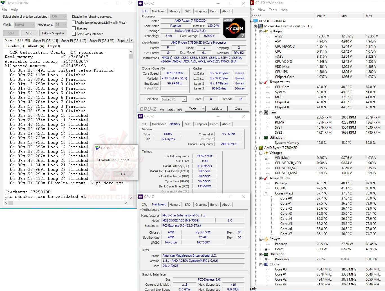This screenshot has width=385, height=291.
Task: Click the Ryzen 7 processor logo in CPU-Z
Action: point(234,28)
